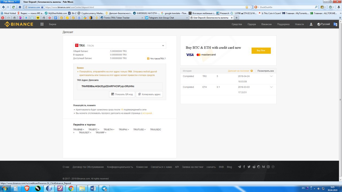Click Вакансии in the header
The height and width of the screenshot is (192, 342).
click(x=266, y=24)
